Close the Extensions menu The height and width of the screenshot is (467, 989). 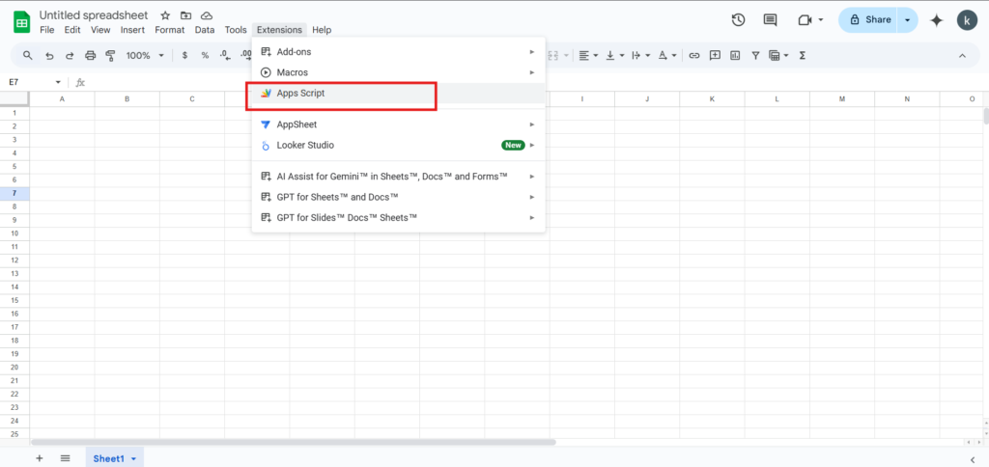tap(279, 30)
